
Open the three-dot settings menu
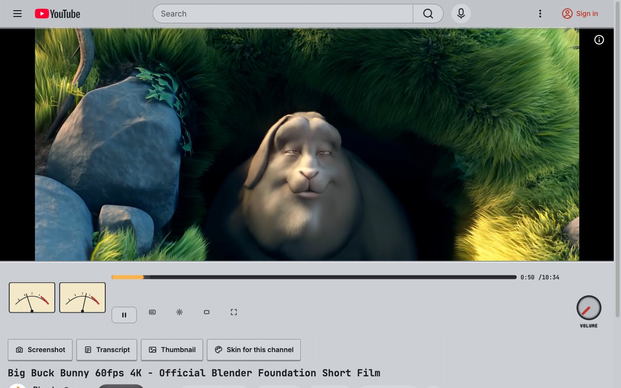pyautogui.click(x=540, y=14)
